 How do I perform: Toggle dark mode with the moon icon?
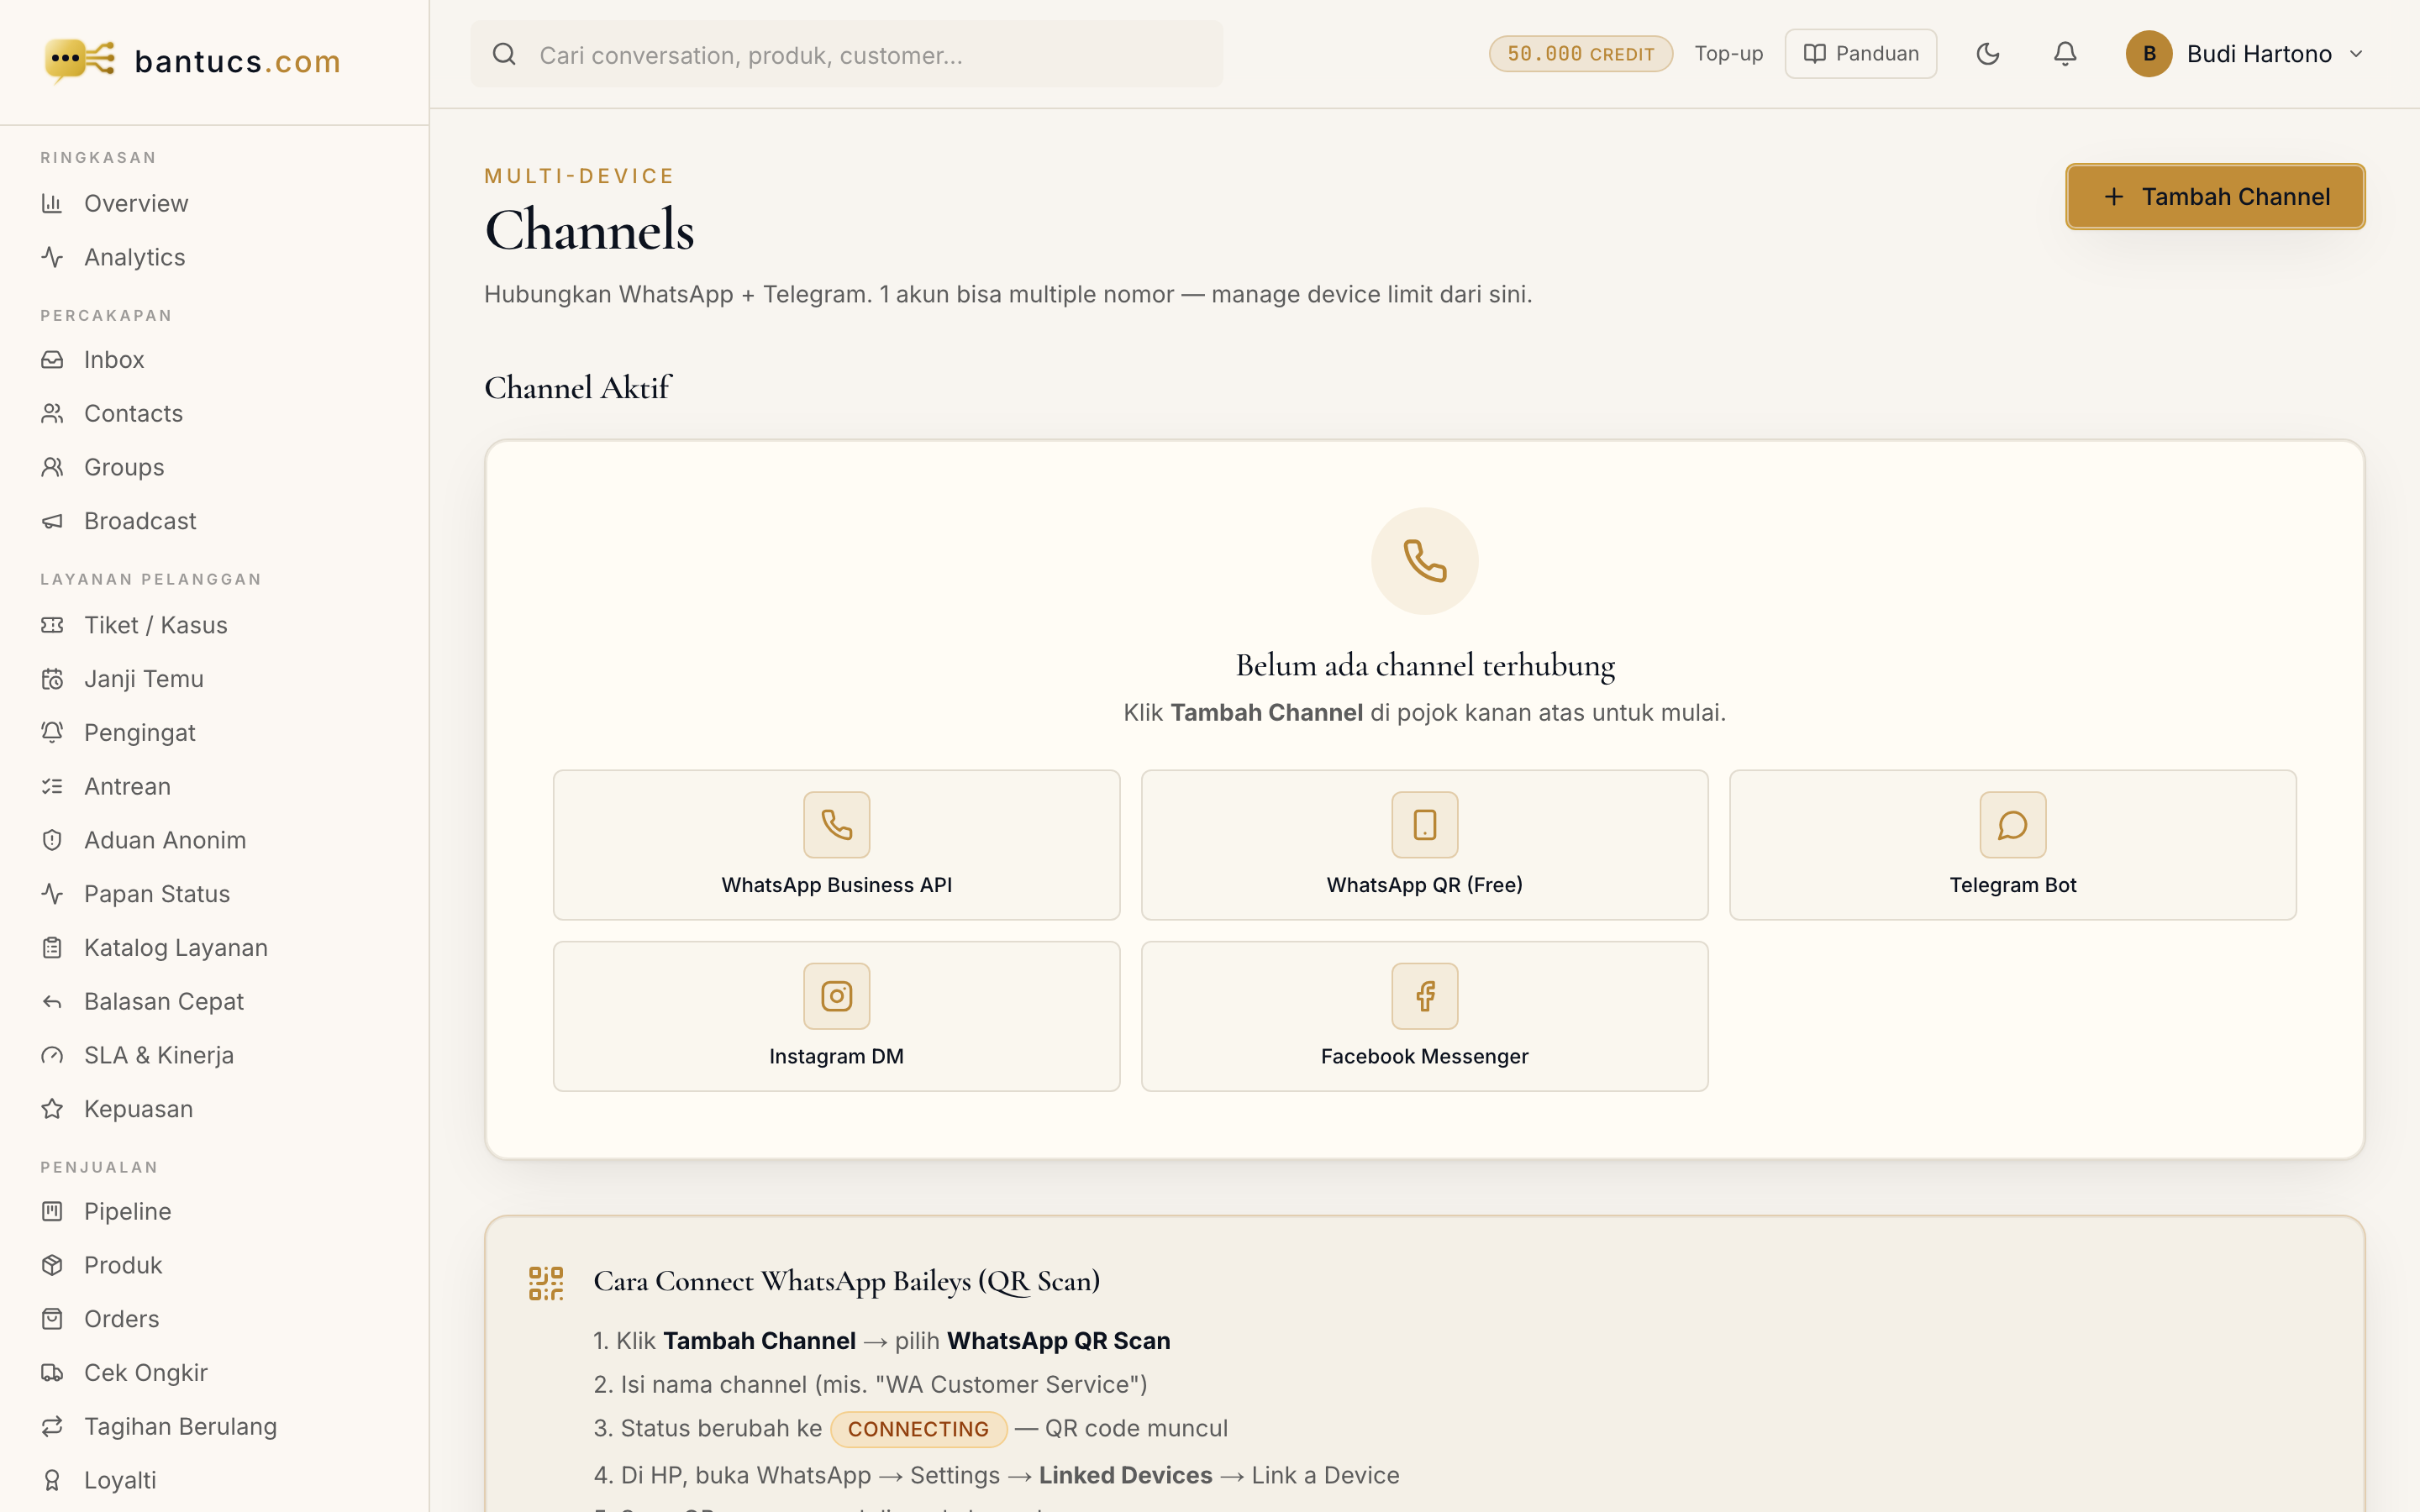(1988, 54)
